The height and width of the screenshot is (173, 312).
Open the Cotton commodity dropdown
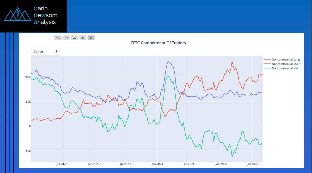point(45,52)
